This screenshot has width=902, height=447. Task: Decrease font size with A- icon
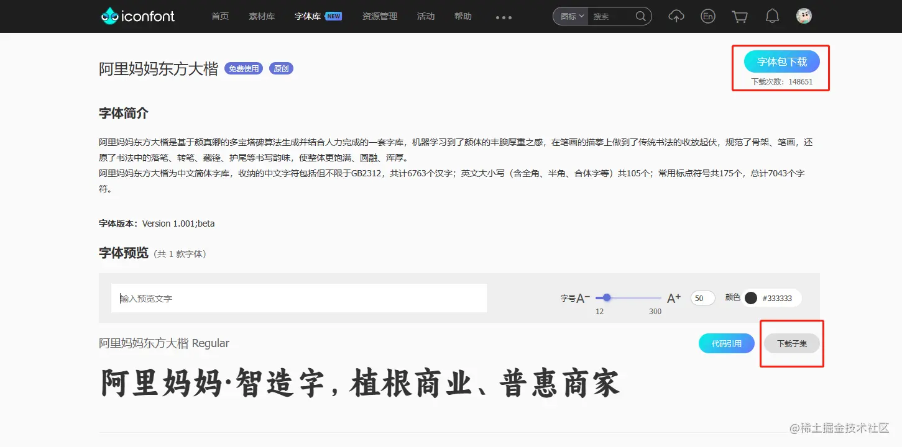(x=583, y=299)
